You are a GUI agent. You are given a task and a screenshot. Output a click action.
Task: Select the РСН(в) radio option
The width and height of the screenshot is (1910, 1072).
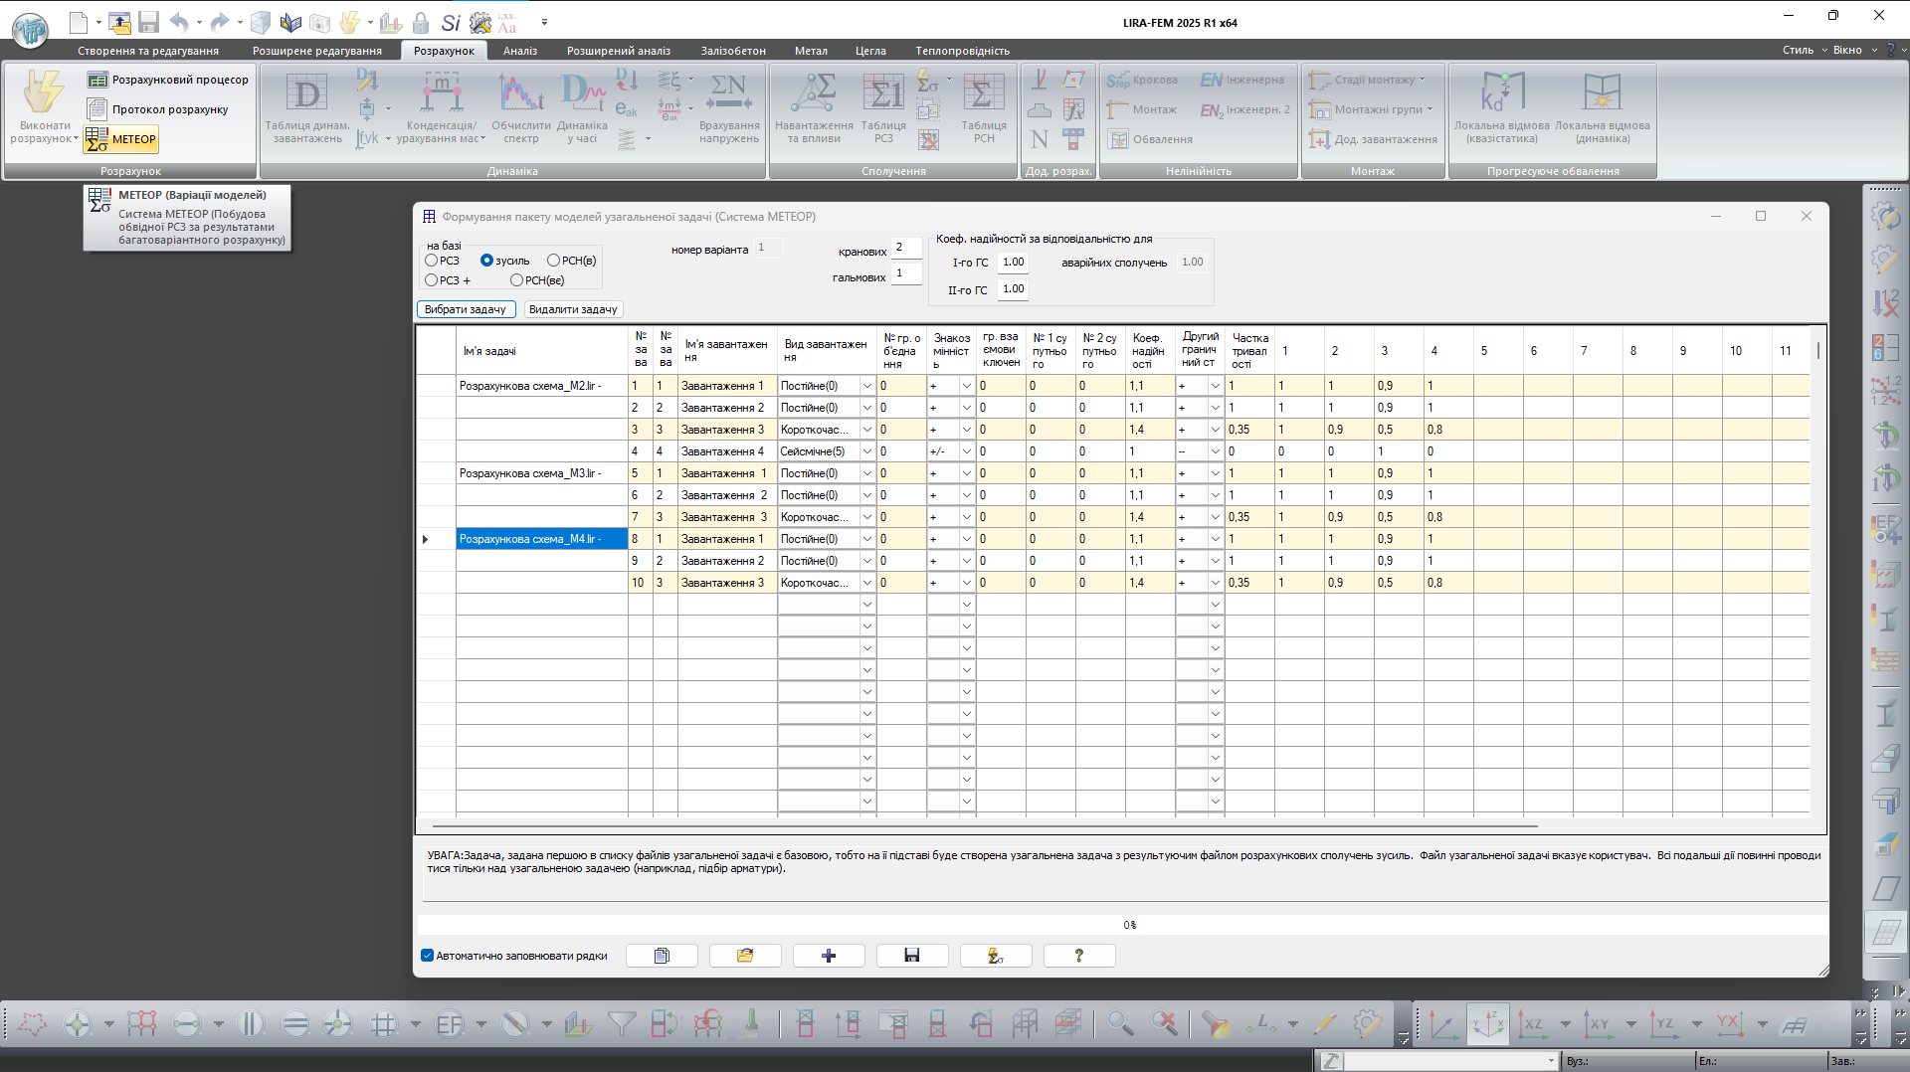click(x=553, y=261)
